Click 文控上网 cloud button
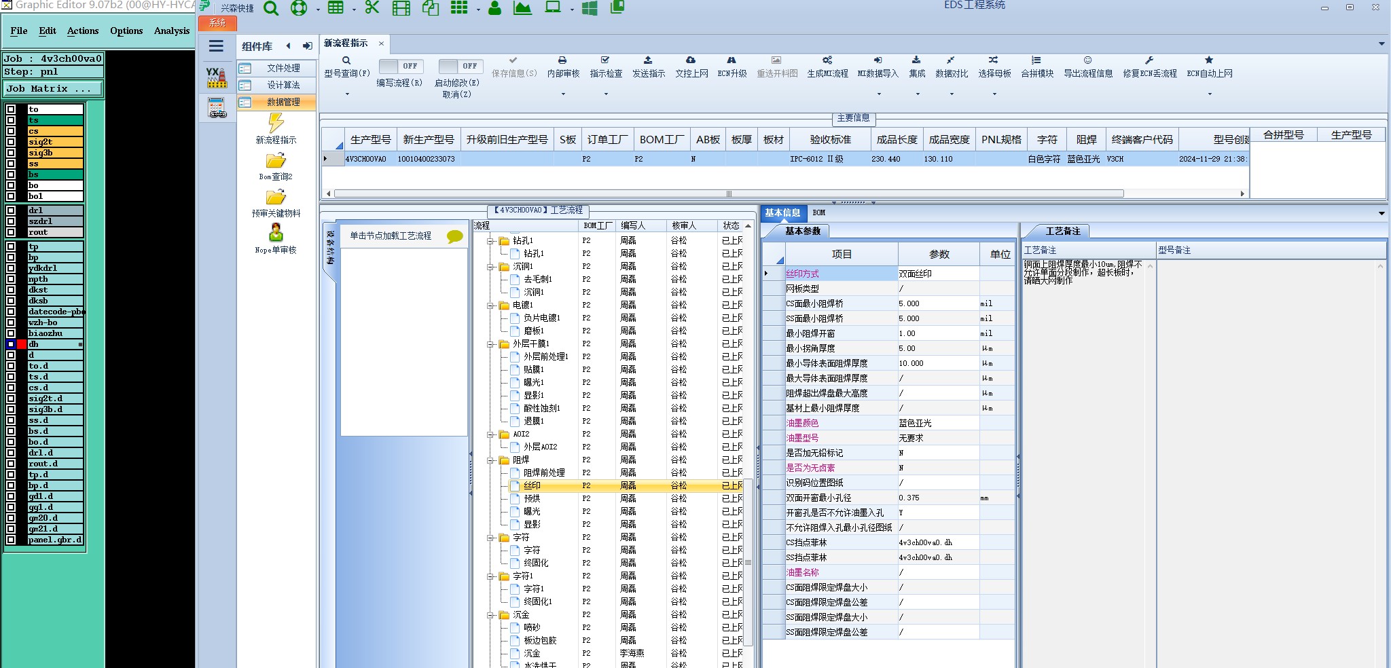The height and width of the screenshot is (668, 1391). [x=691, y=67]
